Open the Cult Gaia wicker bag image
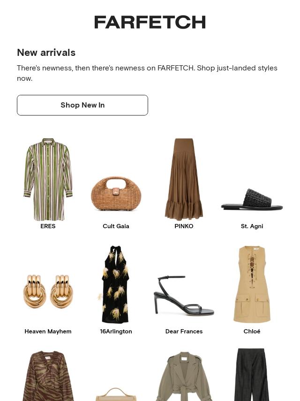Screen dimensions: 300x401 click(116, 193)
